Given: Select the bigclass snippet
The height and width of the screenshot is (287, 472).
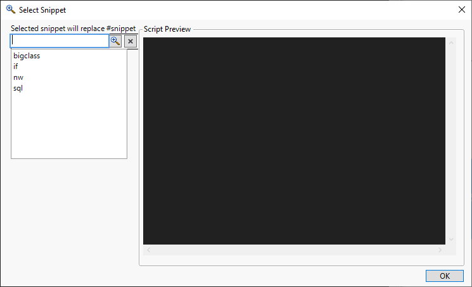Looking at the screenshot, I should (x=27, y=56).
